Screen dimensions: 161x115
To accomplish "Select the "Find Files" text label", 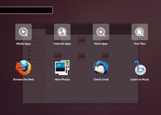I will pos(140,44).
